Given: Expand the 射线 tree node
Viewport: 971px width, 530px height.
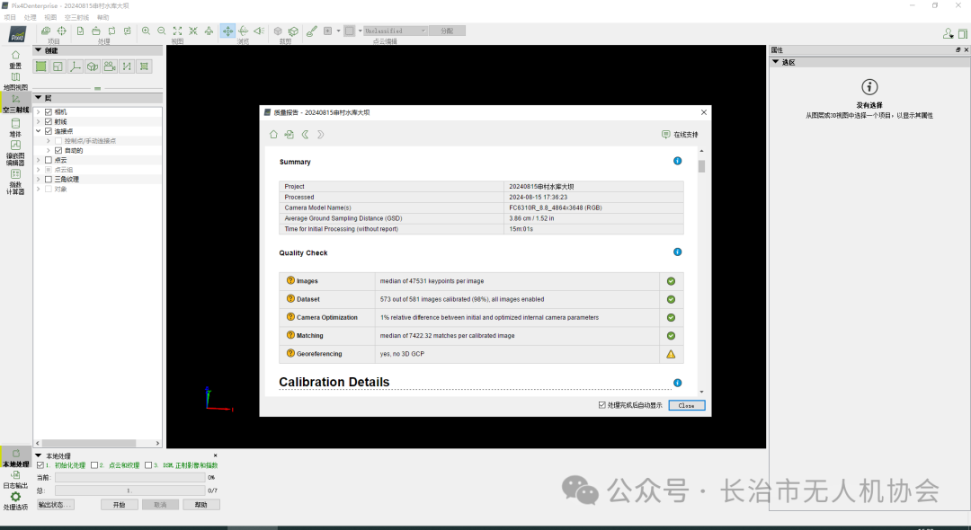Looking at the screenshot, I should (39, 122).
